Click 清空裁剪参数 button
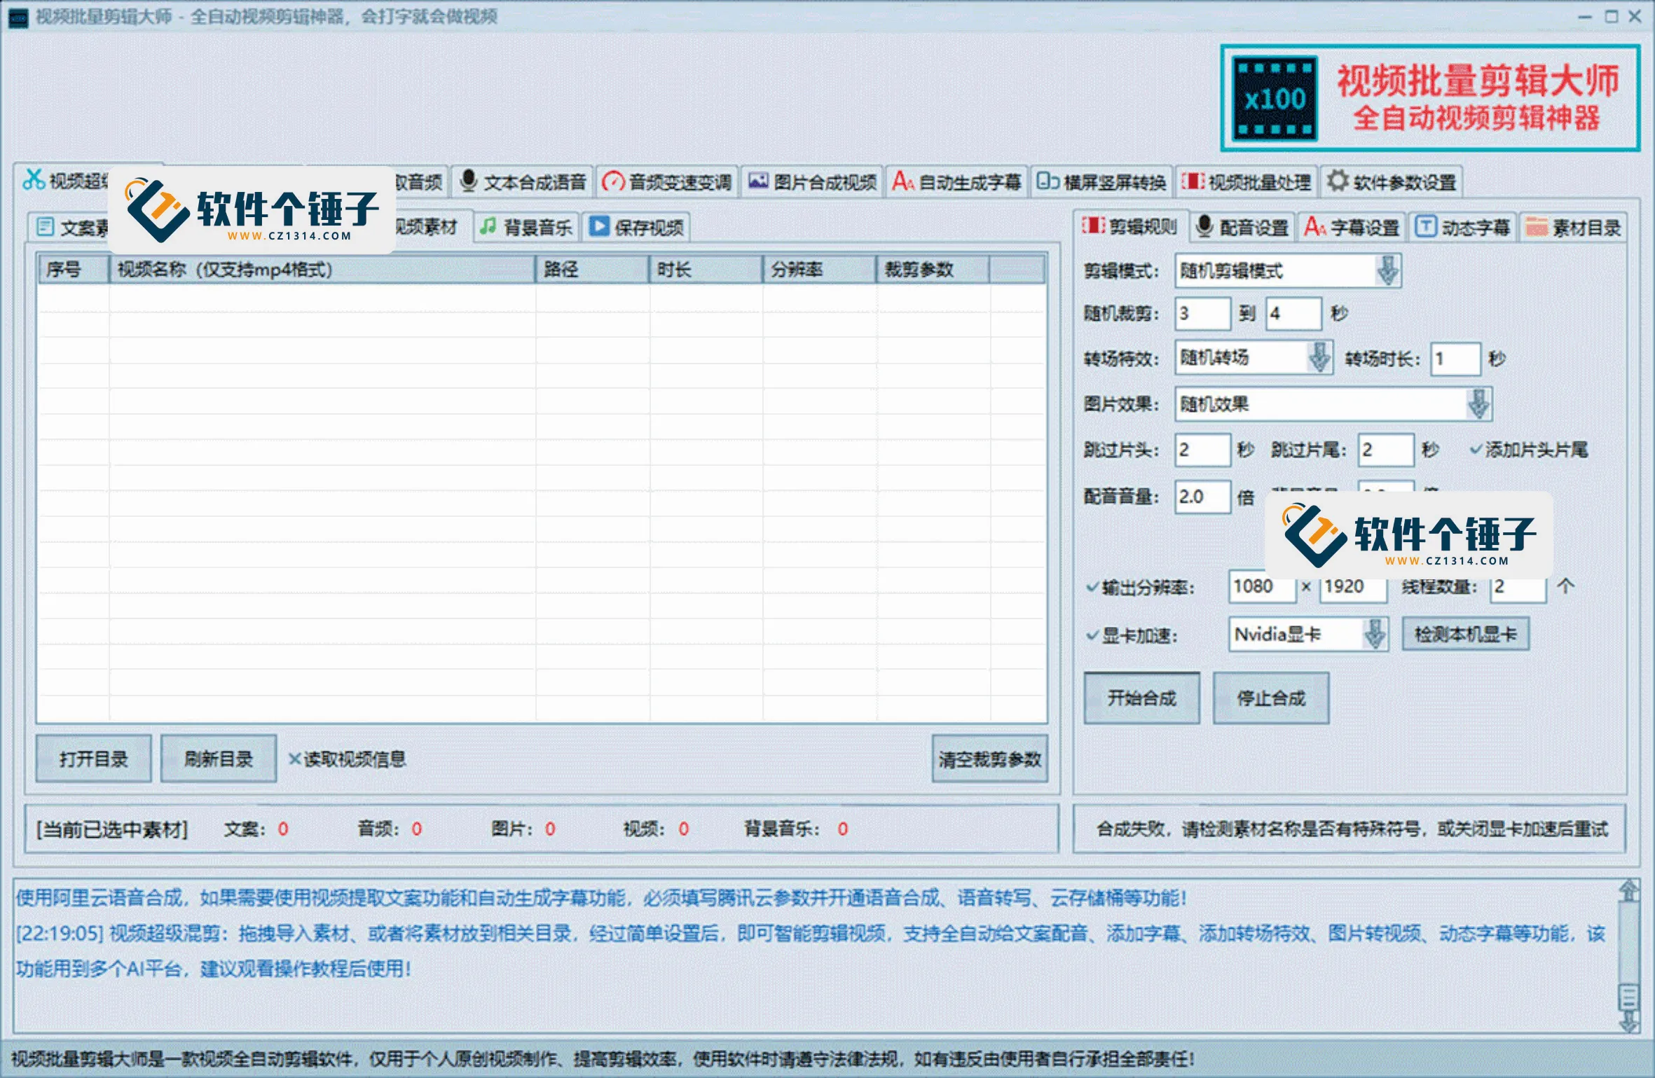 (x=989, y=759)
